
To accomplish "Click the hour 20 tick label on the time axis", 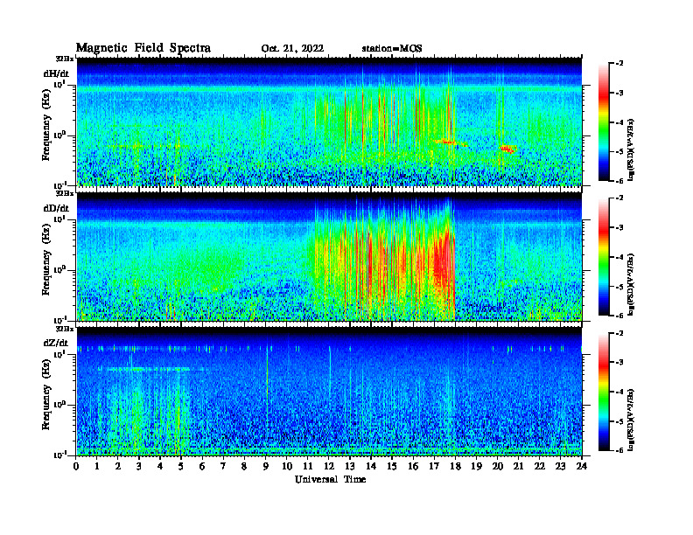I will tap(497, 467).
